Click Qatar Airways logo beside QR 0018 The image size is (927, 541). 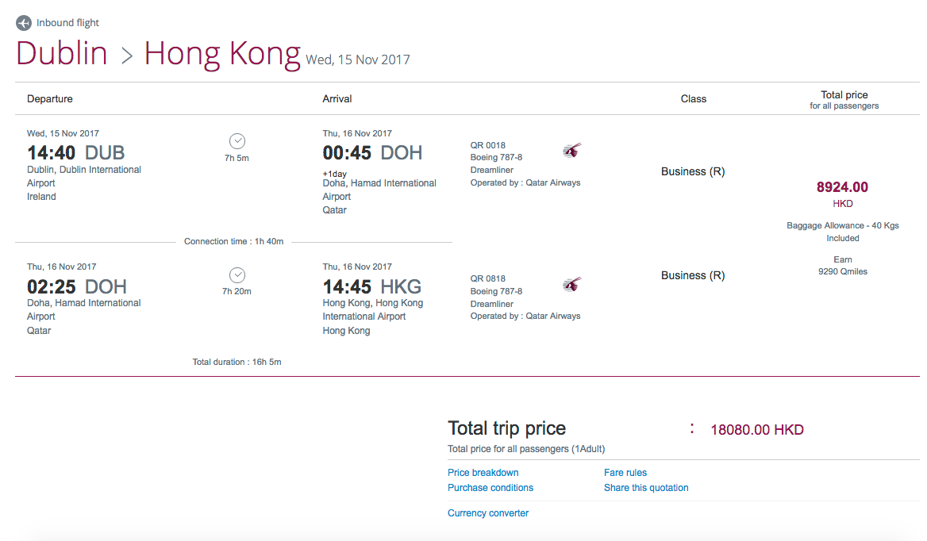(571, 151)
